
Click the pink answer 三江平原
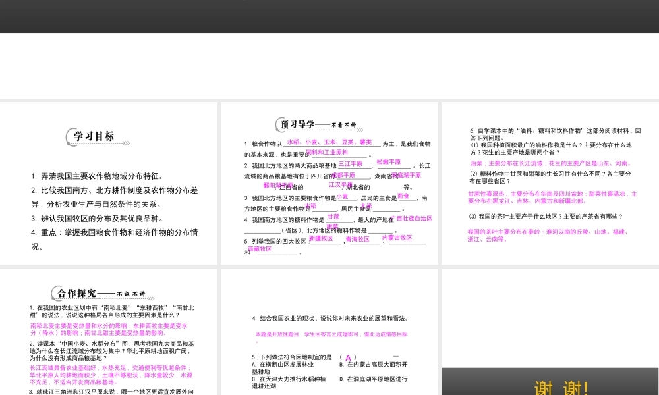coord(350,163)
